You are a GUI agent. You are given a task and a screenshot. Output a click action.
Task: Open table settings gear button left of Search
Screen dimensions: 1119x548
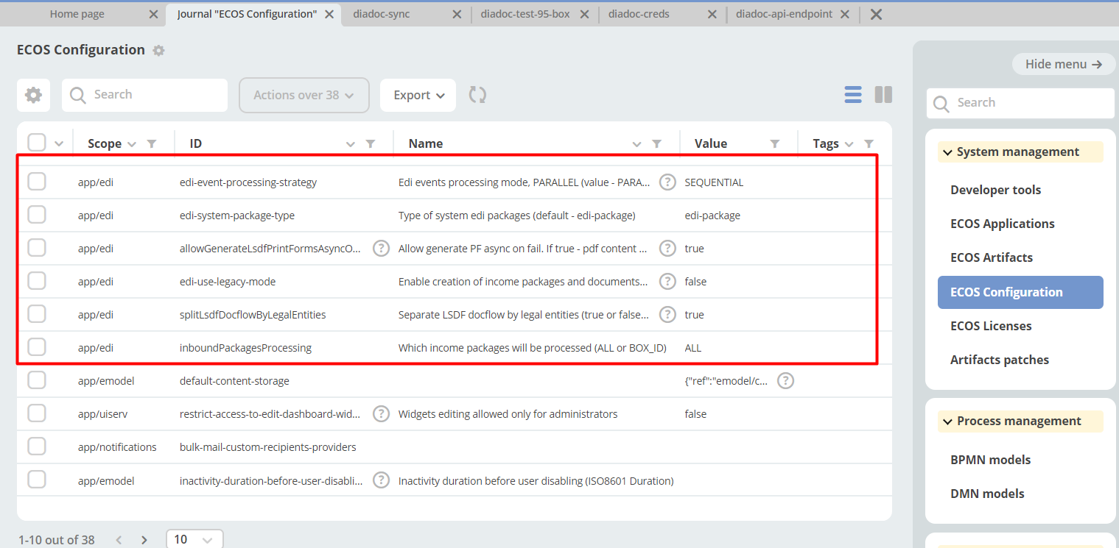click(x=34, y=95)
